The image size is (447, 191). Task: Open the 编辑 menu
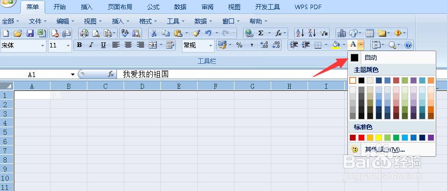65,21
